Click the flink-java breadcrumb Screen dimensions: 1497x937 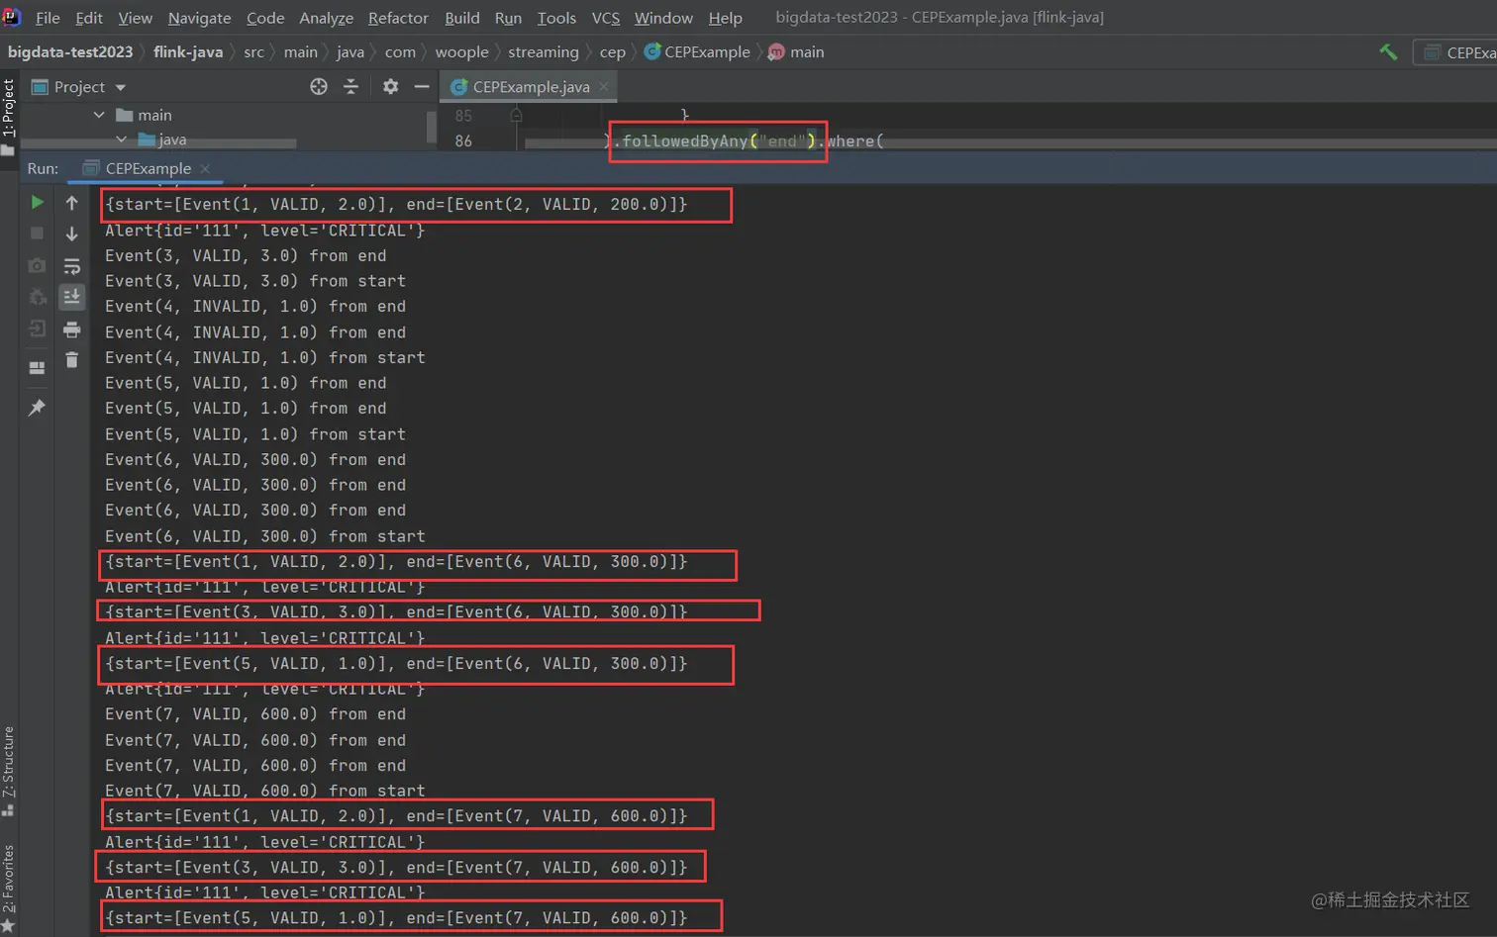point(188,51)
